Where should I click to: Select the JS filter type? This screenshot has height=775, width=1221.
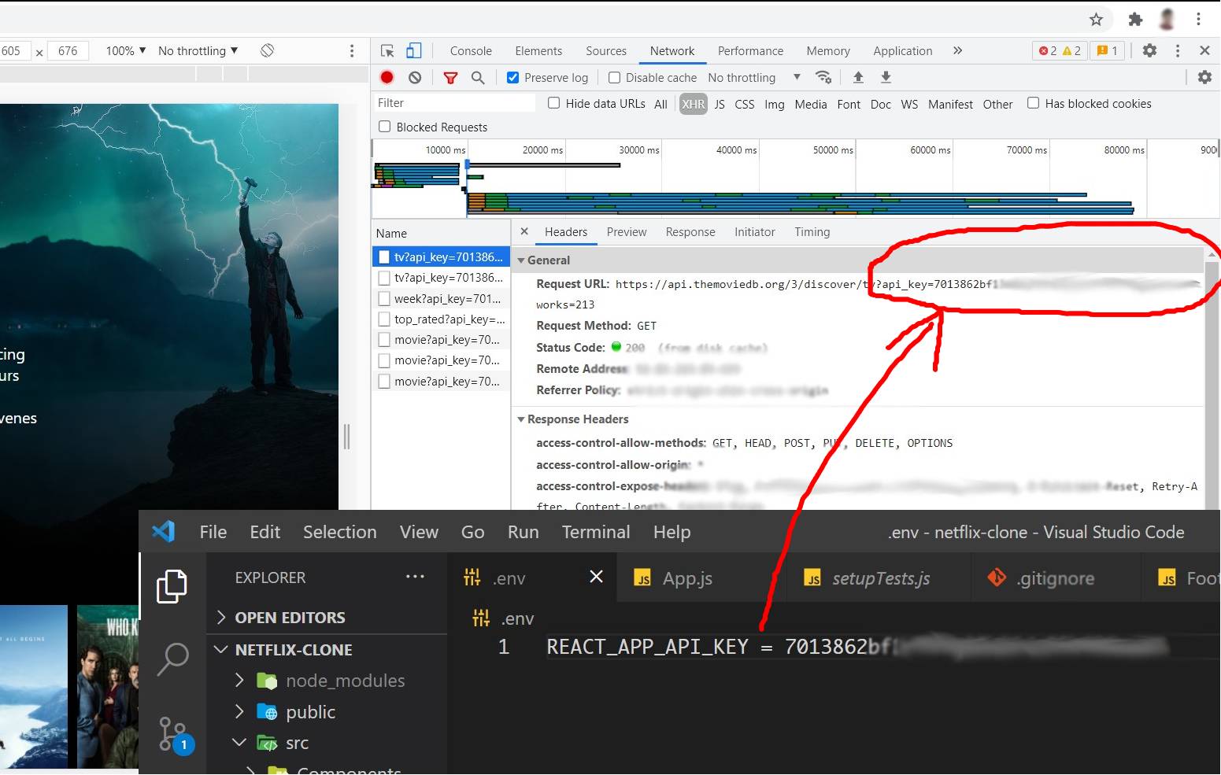click(x=720, y=104)
